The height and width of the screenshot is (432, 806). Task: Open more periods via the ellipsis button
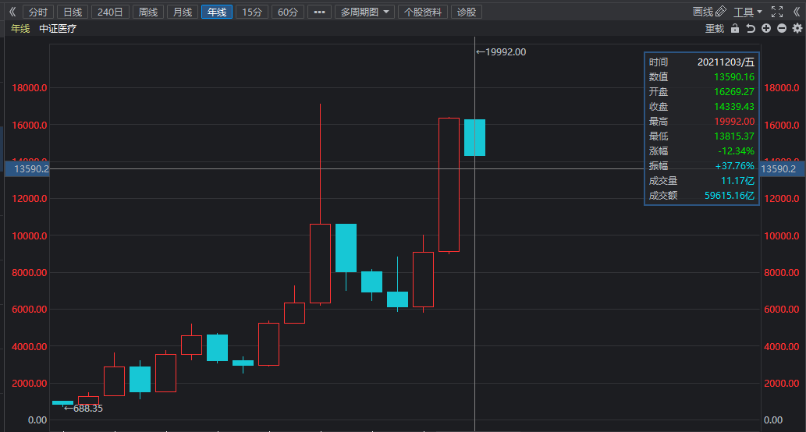pos(319,12)
